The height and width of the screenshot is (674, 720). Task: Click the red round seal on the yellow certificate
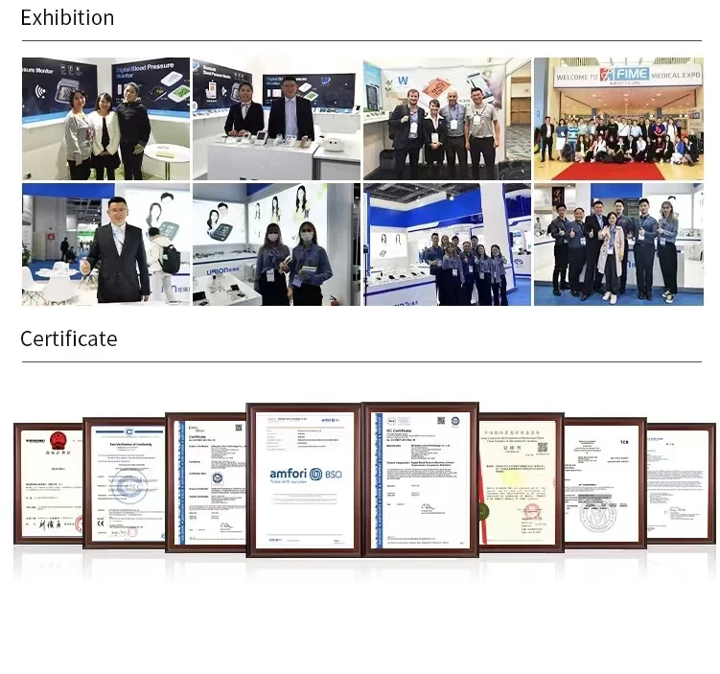pyautogui.click(x=533, y=511)
